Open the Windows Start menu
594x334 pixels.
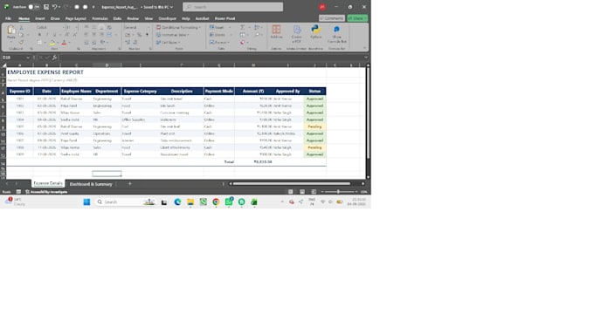click(x=86, y=202)
